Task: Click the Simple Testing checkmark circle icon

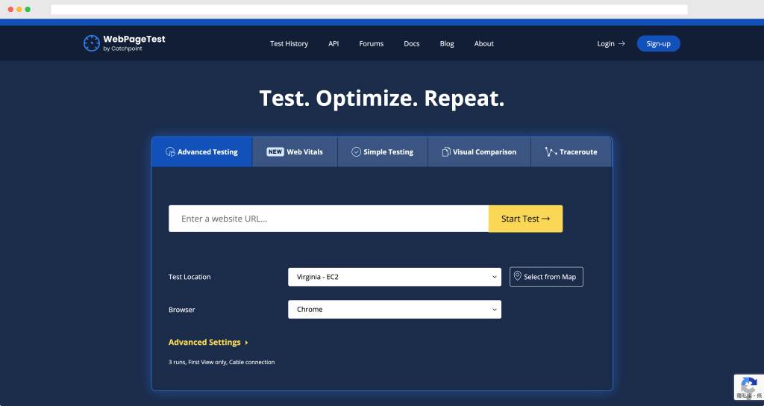Action: pos(356,152)
